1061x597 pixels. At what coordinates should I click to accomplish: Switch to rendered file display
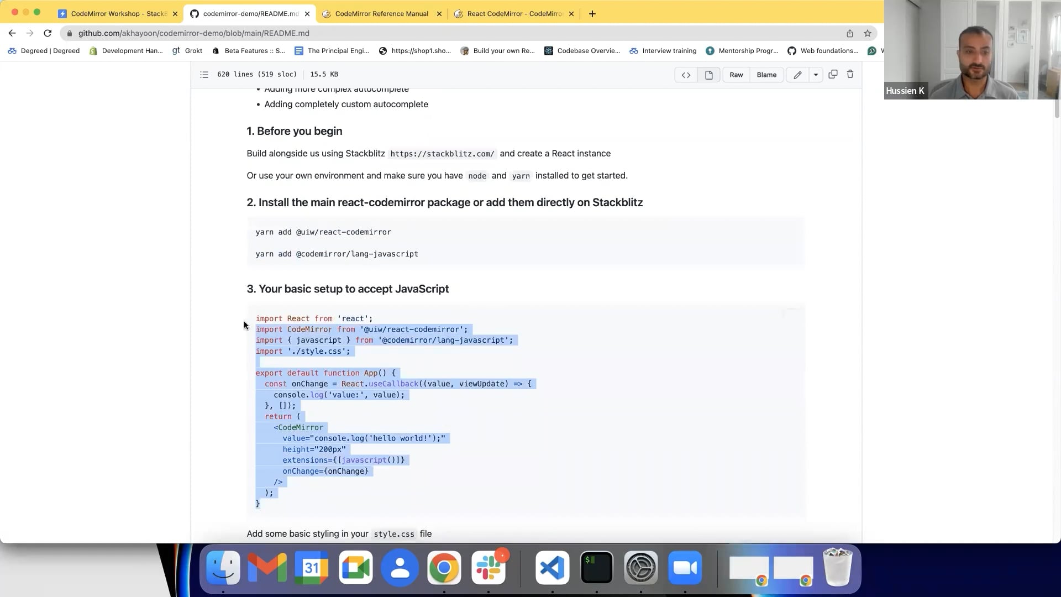[x=708, y=75]
